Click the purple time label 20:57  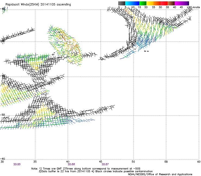pyautogui.click(x=105, y=164)
